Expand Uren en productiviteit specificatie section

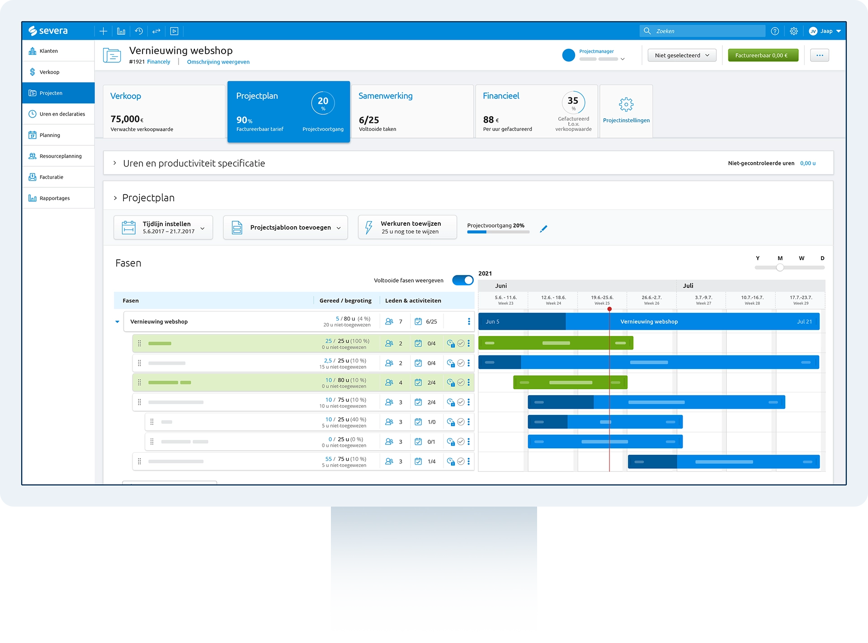[x=115, y=163]
